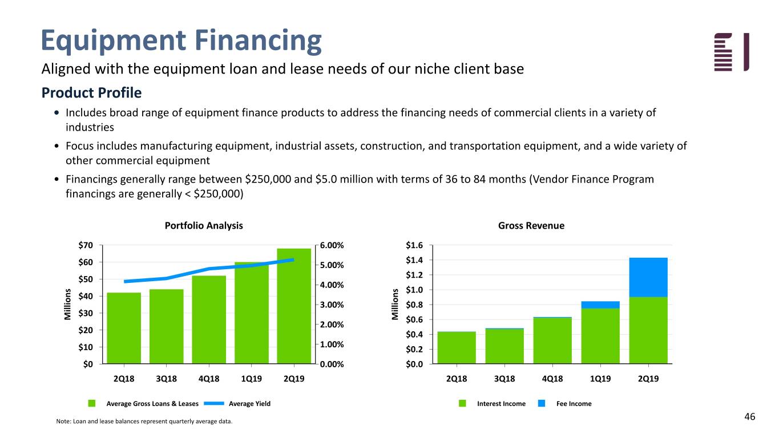Click the 2Q18 bar in Gross Revenue
This screenshot has height=438, width=779.
[457, 347]
